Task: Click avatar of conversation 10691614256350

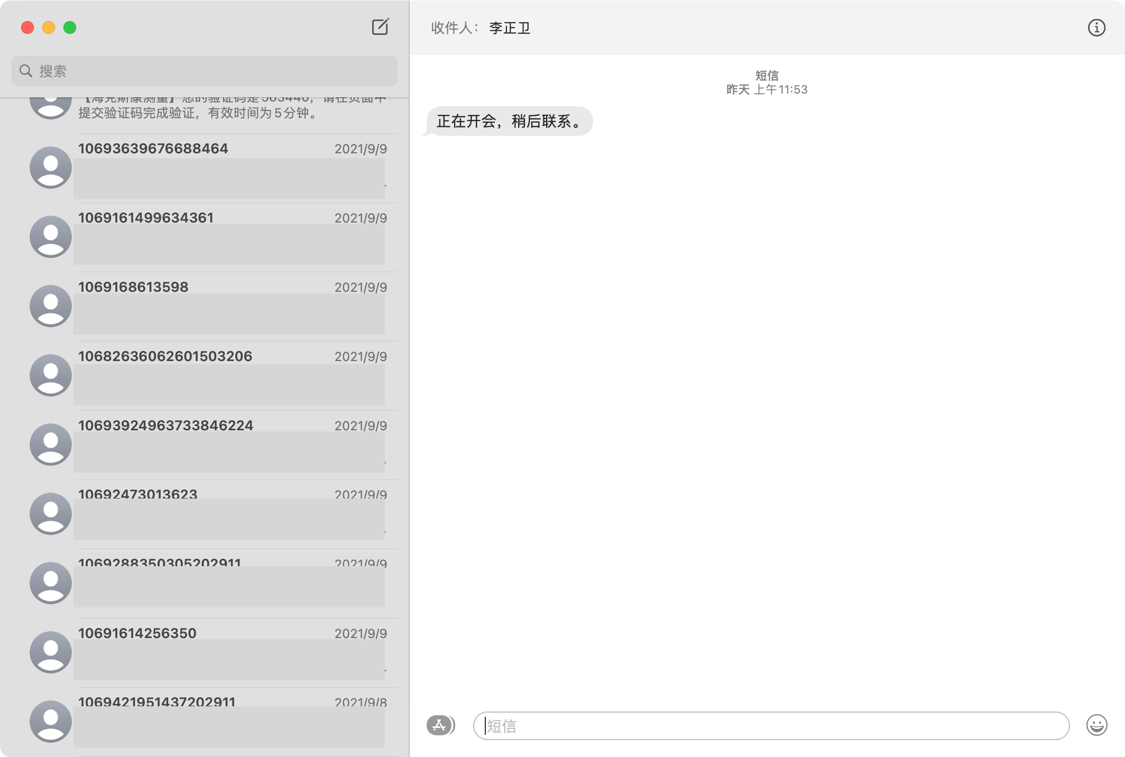Action: [51, 652]
